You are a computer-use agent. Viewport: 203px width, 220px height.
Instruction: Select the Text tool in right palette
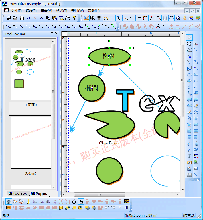[x=189, y=156]
